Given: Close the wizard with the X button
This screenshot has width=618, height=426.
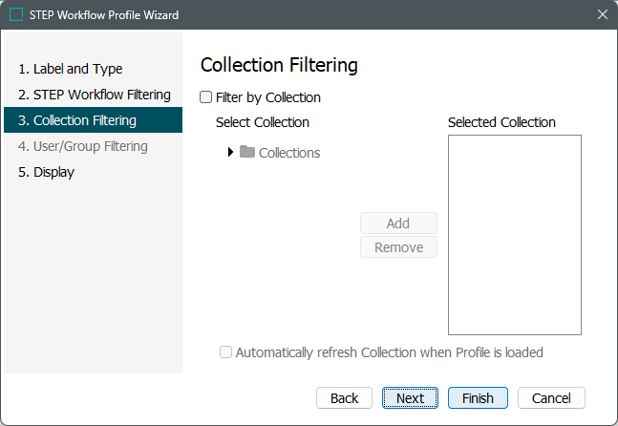Looking at the screenshot, I should coord(602,15).
